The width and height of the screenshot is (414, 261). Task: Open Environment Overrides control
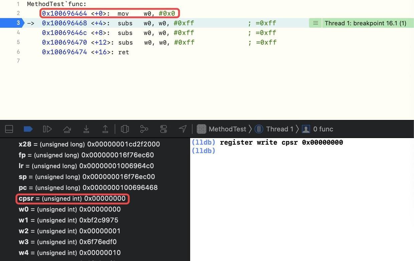click(164, 129)
